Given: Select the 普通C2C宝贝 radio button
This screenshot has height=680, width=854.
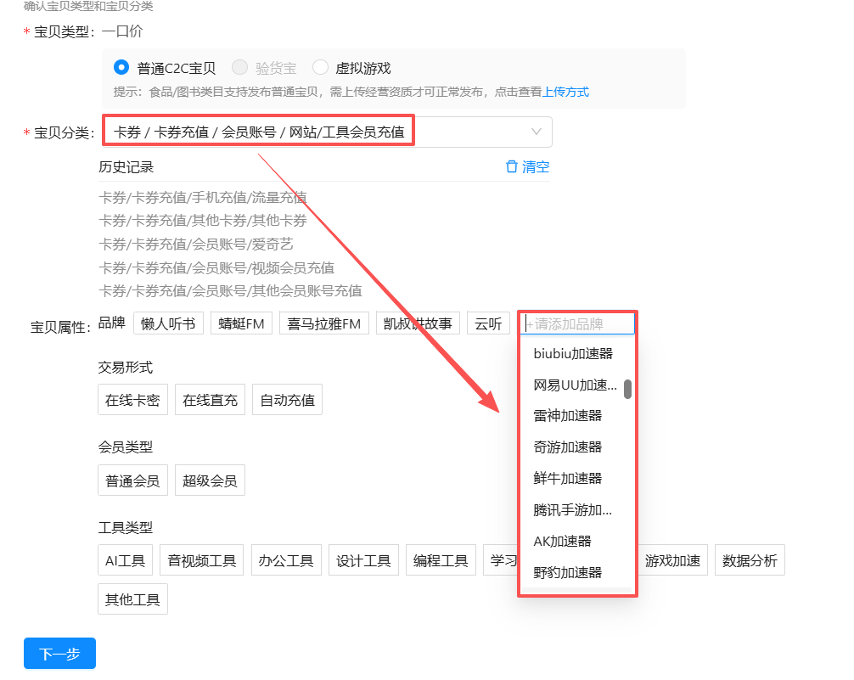Looking at the screenshot, I should pyautogui.click(x=121, y=67).
